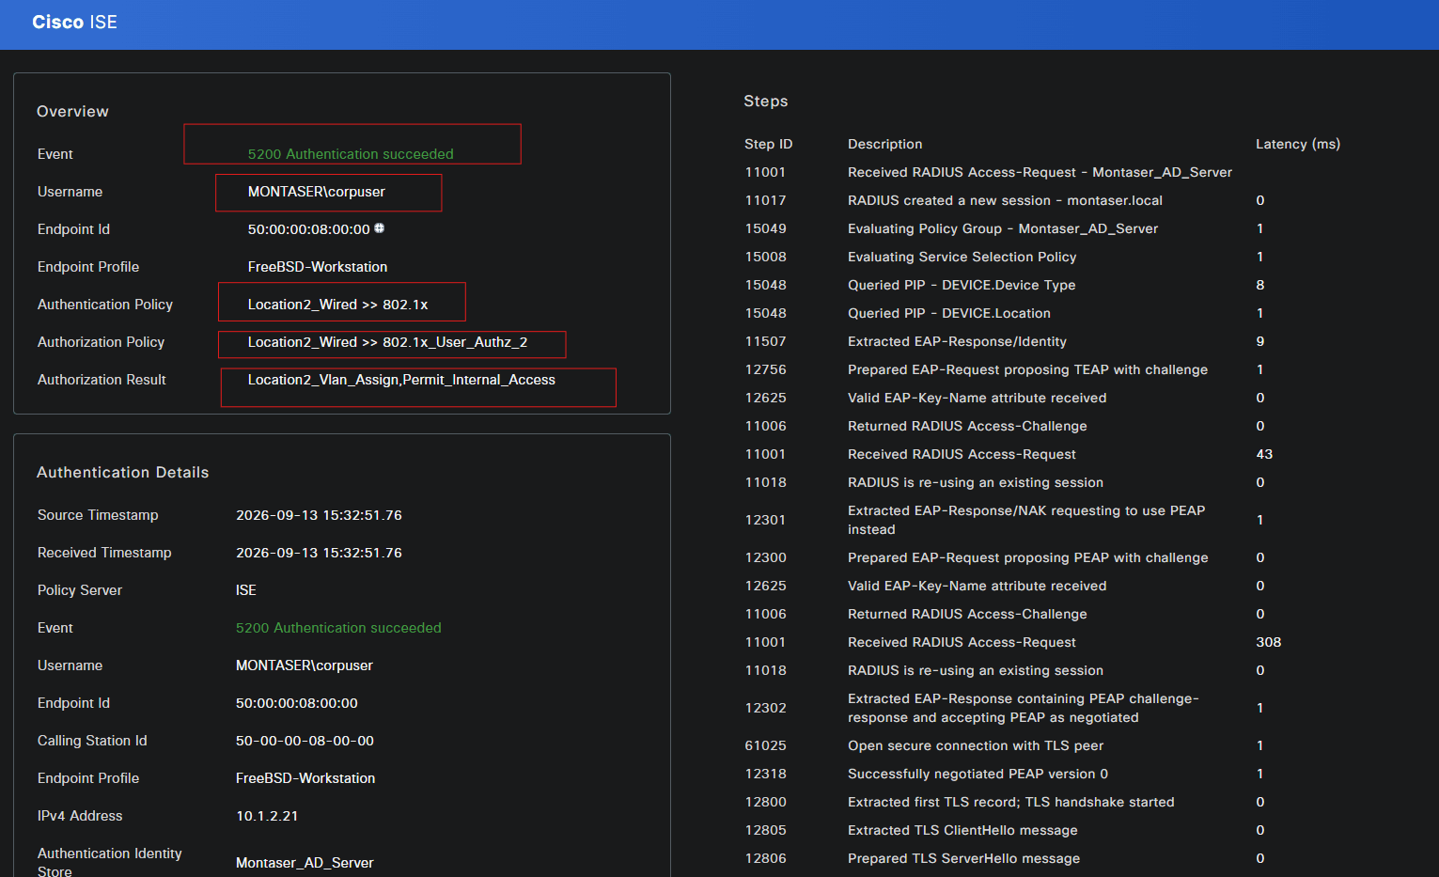The height and width of the screenshot is (877, 1439).
Task: Select 'Successfully negotiated PEAP version 0' step
Action: pyautogui.click(x=978, y=774)
